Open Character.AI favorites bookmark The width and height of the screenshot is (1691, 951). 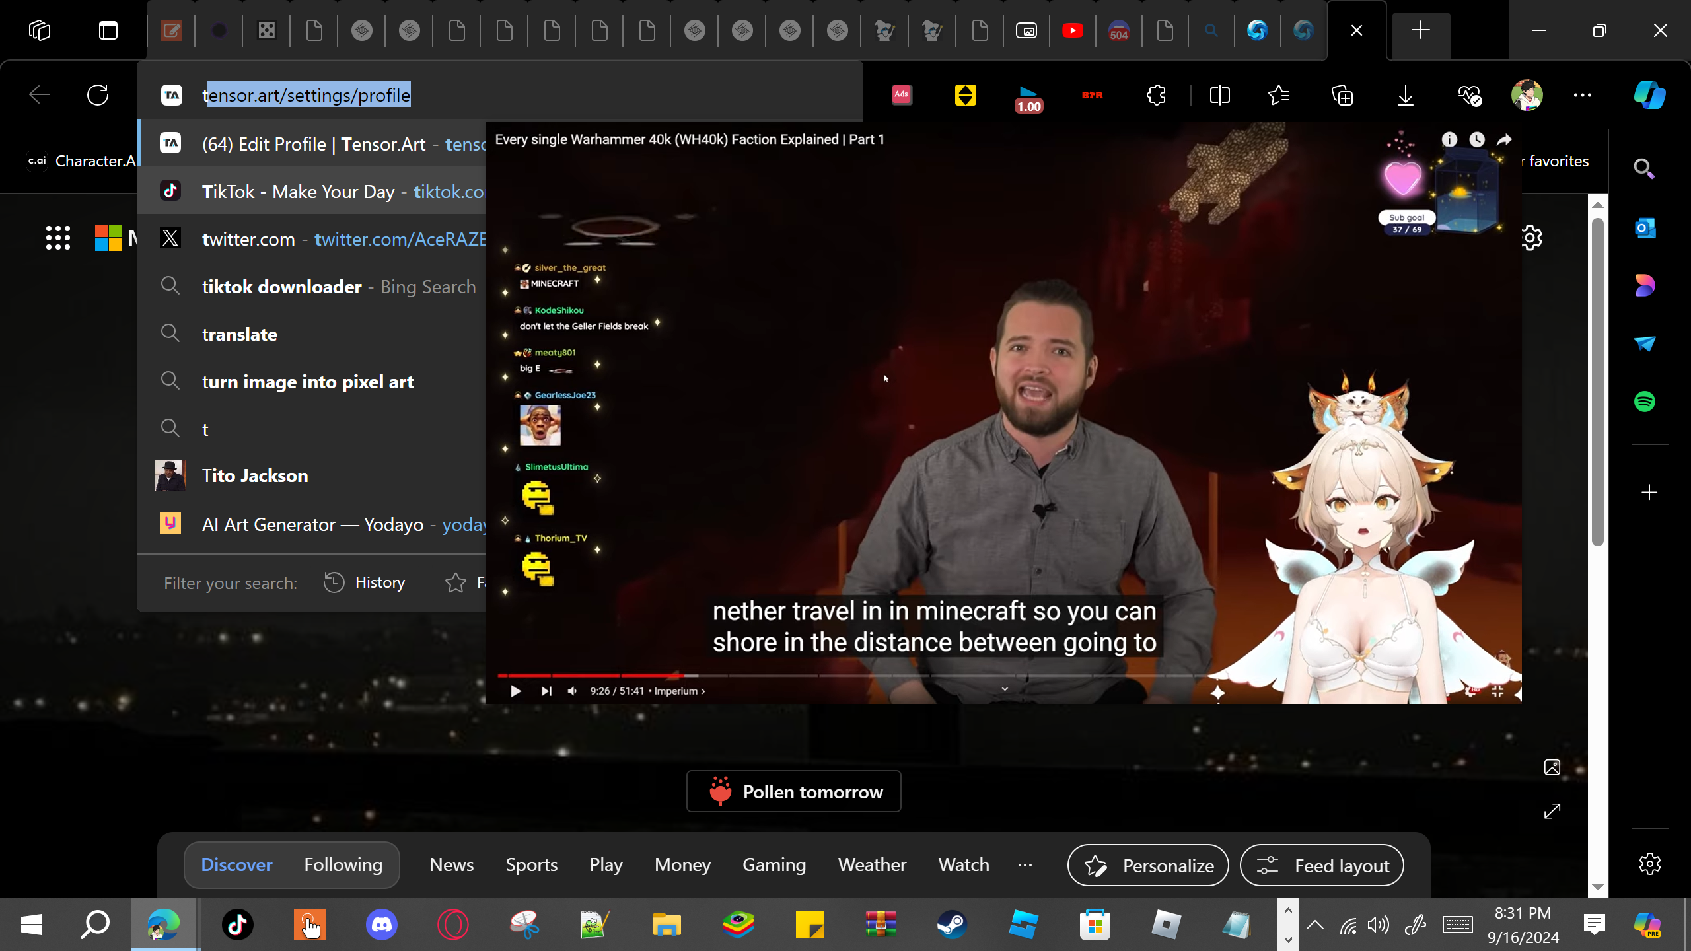pos(81,160)
